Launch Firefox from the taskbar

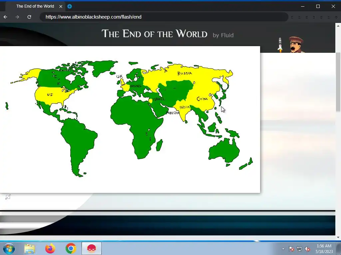pyautogui.click(x=50, y=248)
